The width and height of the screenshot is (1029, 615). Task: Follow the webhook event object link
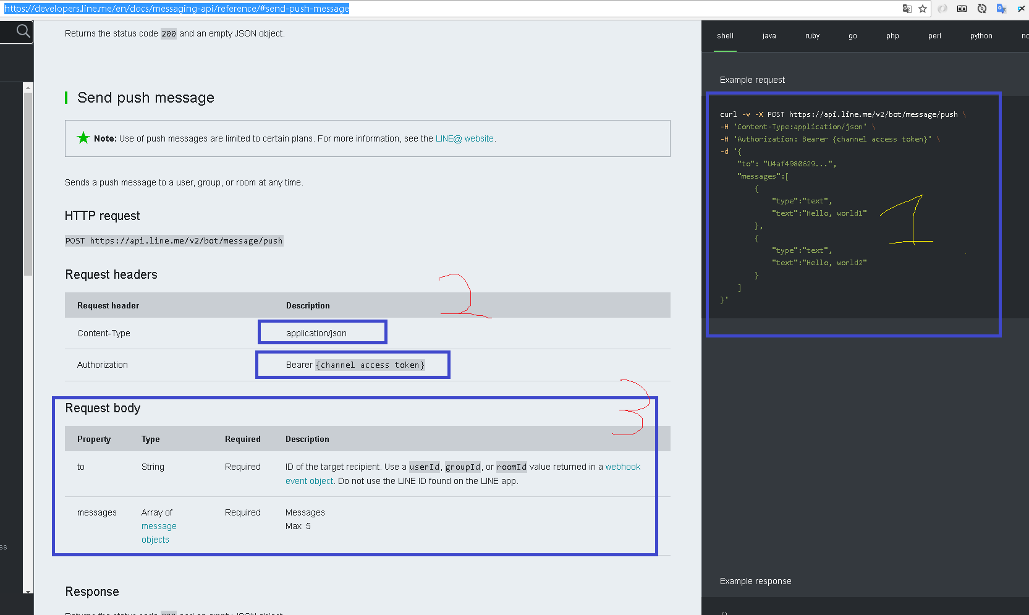click(x=622, y=467)
